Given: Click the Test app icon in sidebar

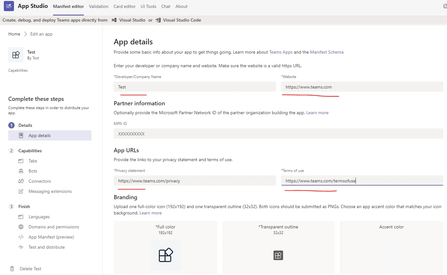Looking at the screenshot, I should (x=16, y=55).
